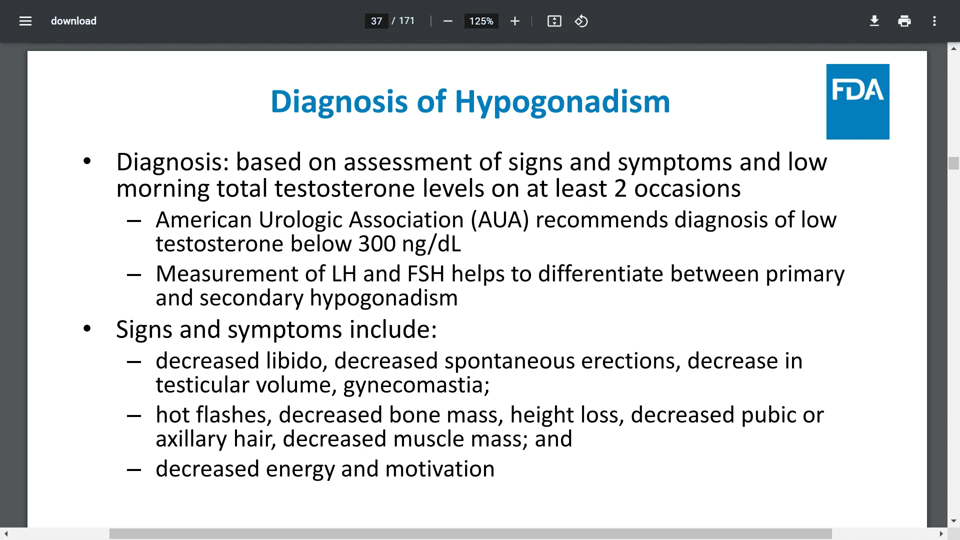960x540 pixels.
Task: Click the '/ 171' total page count
Action: coord(403,21)
